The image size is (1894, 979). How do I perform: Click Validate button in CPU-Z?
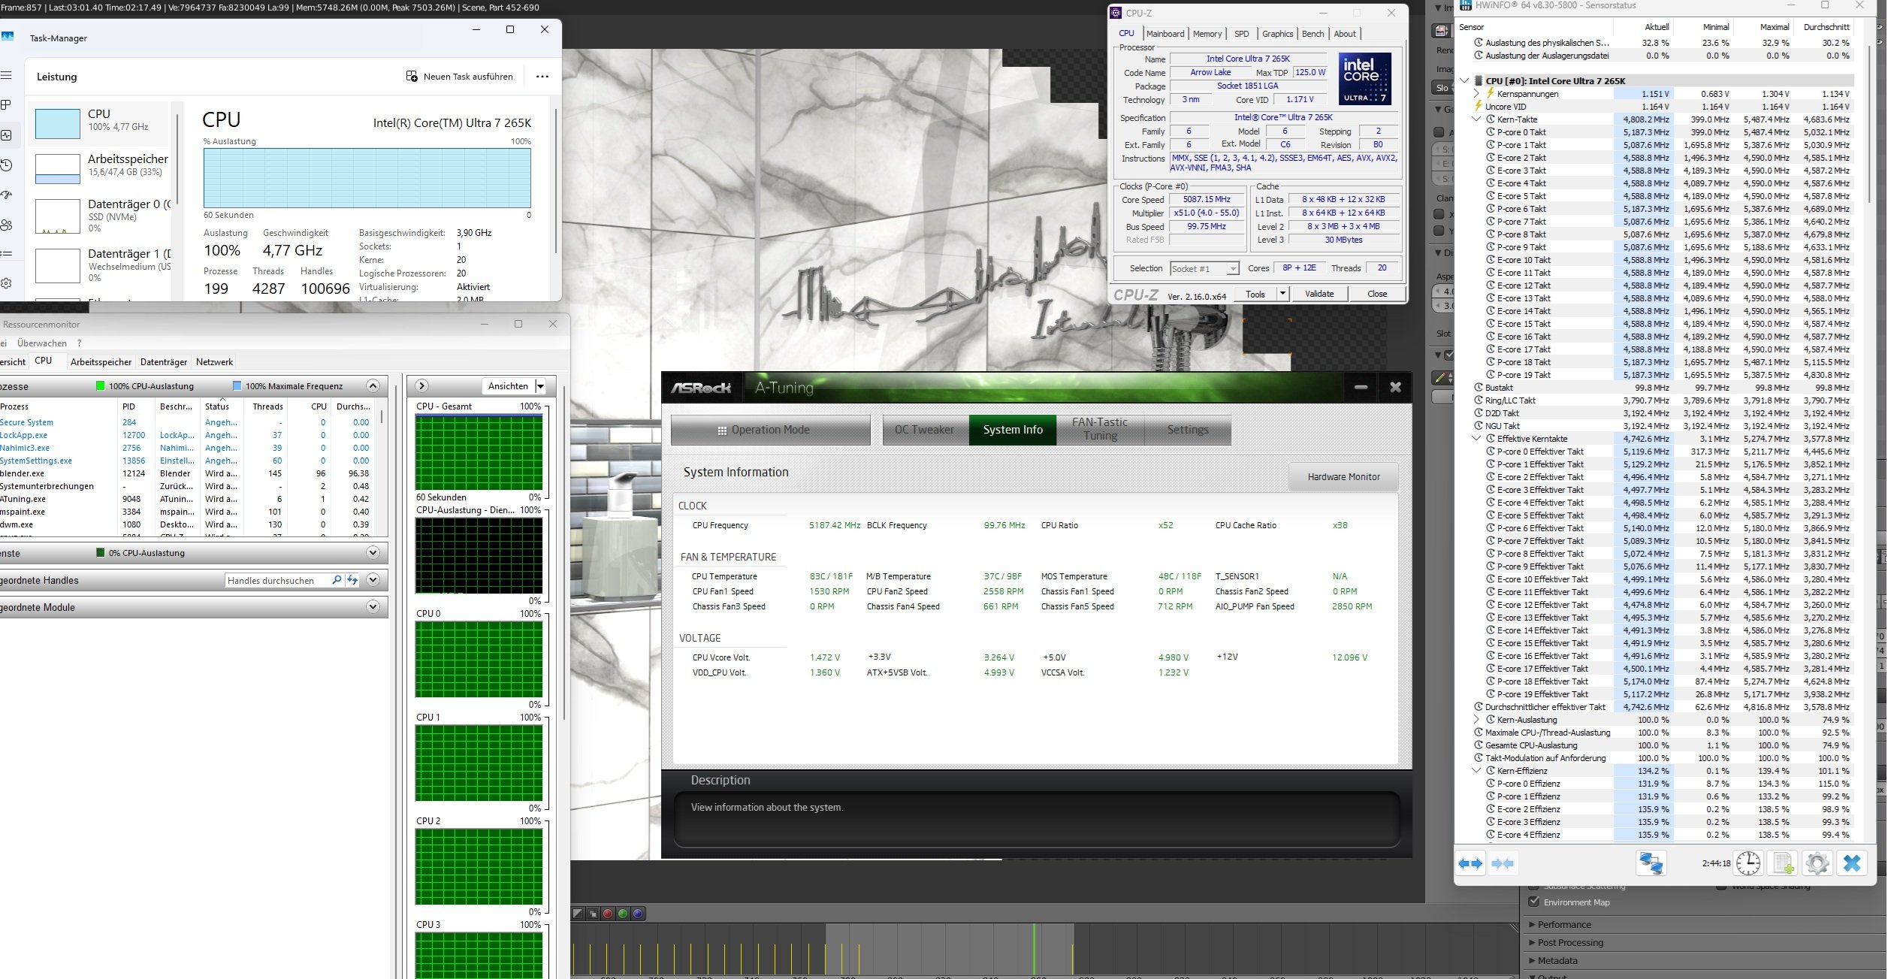(x=1319, y=294)
